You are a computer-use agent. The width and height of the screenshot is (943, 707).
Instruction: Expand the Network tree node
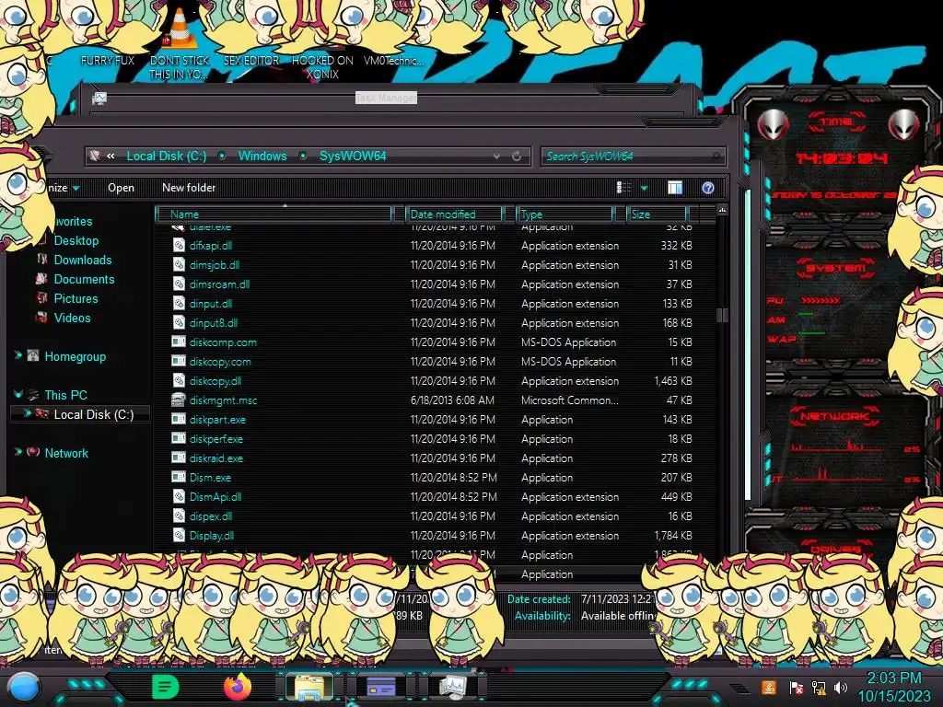coord(18,451)
